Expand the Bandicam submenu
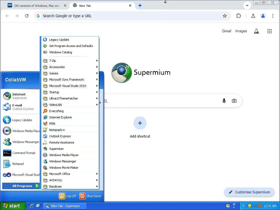The width and height of the screenshot is (280, 210). 70,186
